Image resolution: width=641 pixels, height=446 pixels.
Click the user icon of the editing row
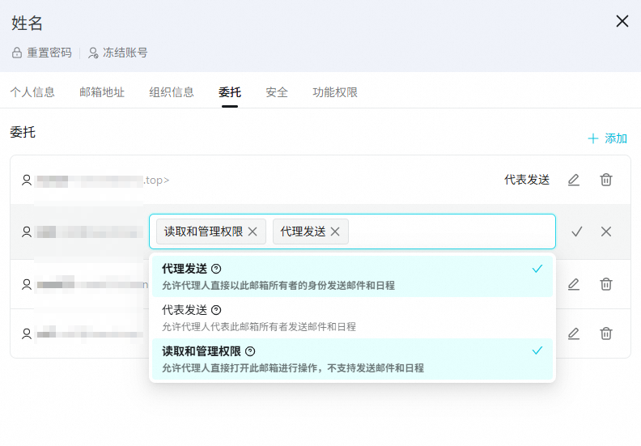point(27,231)
